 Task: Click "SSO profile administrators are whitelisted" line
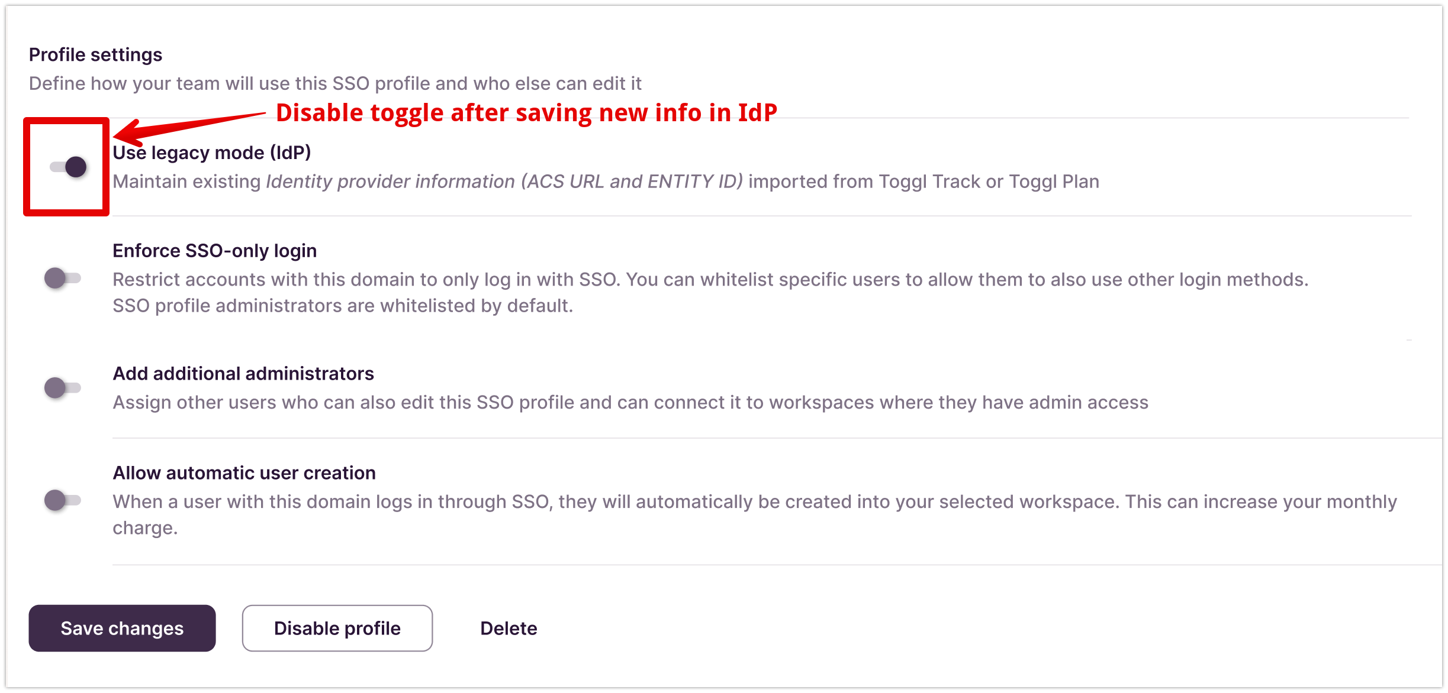343,306
